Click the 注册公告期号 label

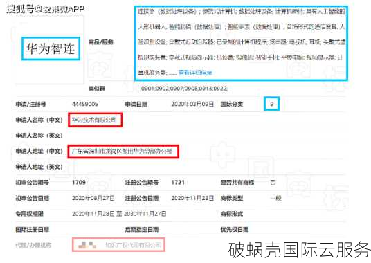142,182
